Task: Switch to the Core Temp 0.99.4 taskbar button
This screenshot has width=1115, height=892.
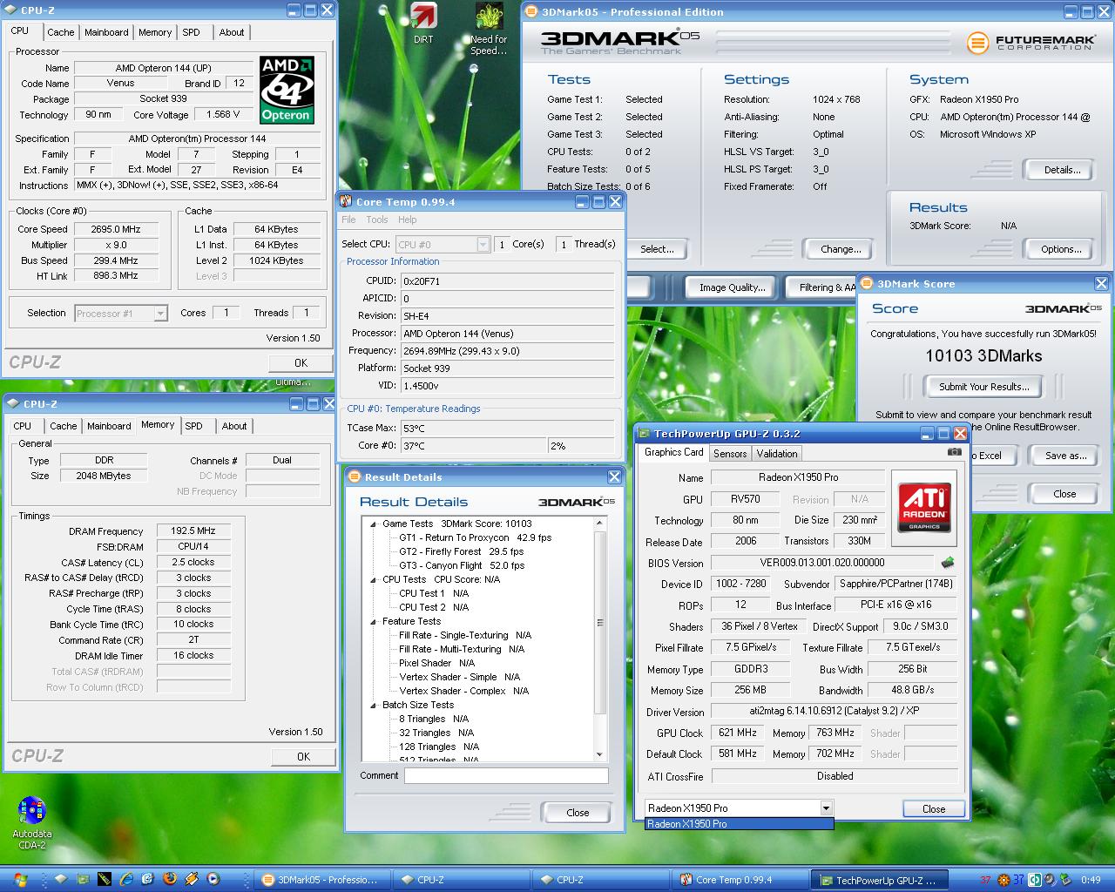Action: [x=739, y=880]
